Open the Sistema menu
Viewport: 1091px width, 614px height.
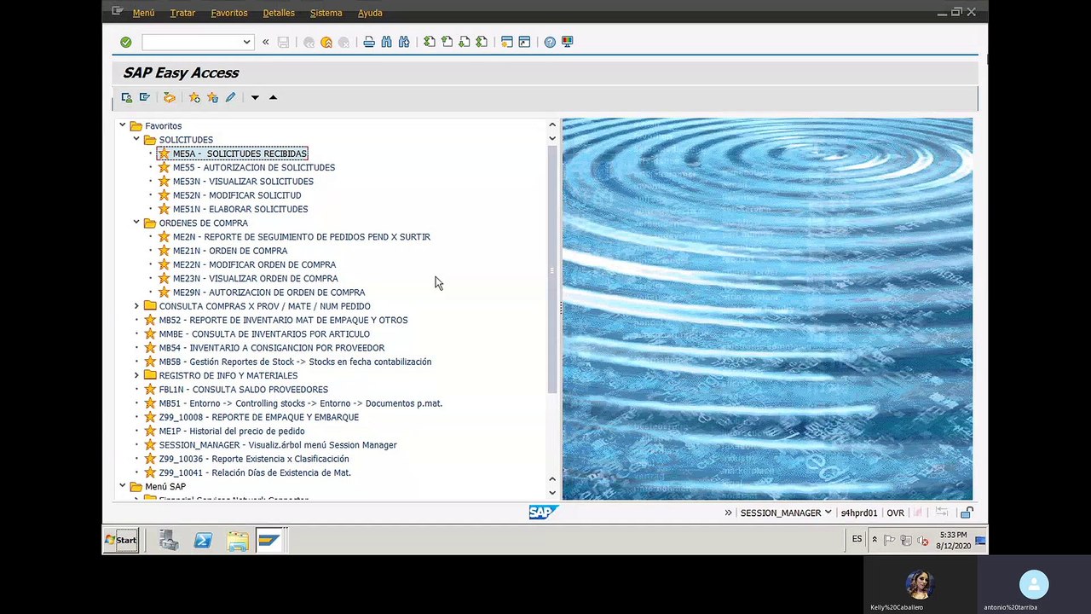click(x=326, y=13)
